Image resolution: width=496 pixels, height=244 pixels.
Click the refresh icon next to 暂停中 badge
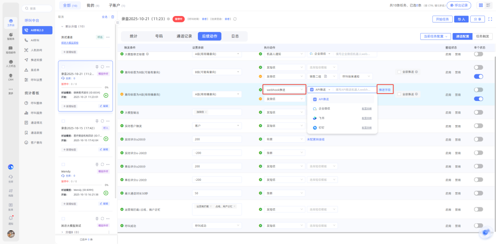pos(235,19)
